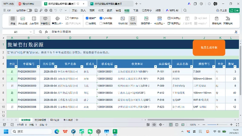Open the 出库日期 column filter dropdown
This screenshot has width=242, height=136.
pos(56,66)
